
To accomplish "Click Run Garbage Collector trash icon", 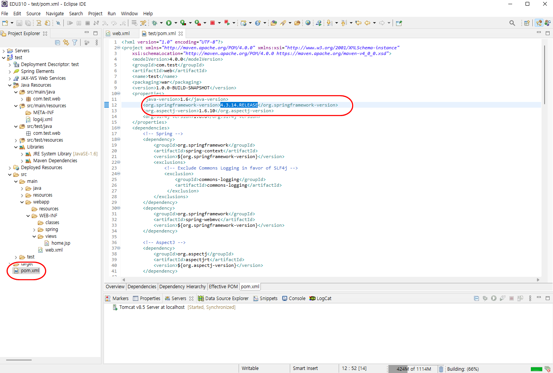I will (x=441, y=369).
